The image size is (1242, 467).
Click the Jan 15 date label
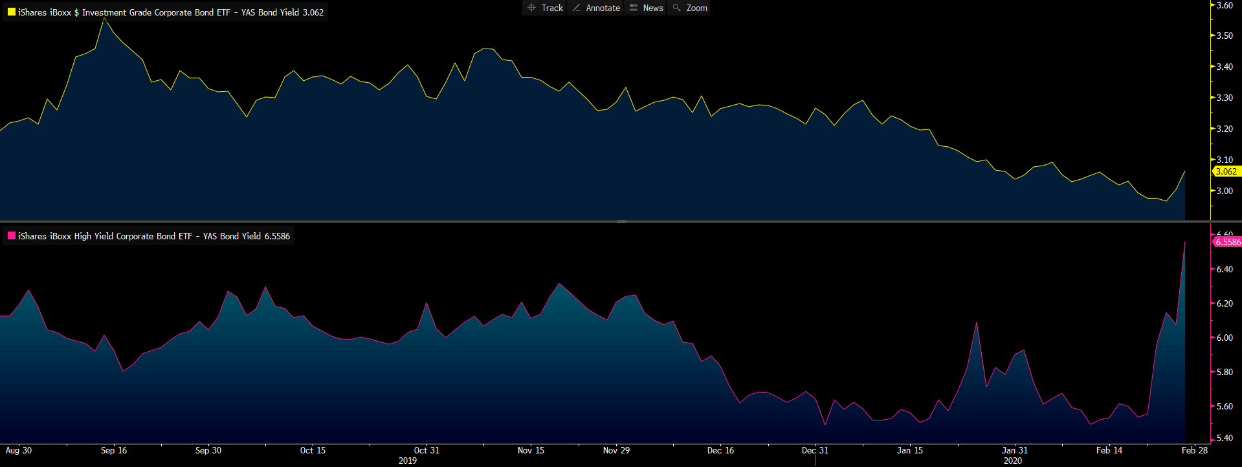coord(910,450)
